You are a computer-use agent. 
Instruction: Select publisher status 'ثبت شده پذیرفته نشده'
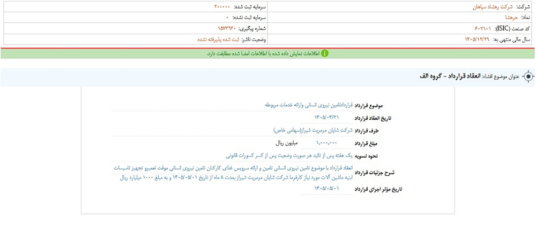(218, 40)
